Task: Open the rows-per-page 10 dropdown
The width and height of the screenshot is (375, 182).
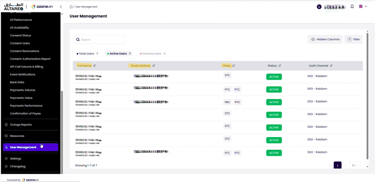Action: pos(355,165)
